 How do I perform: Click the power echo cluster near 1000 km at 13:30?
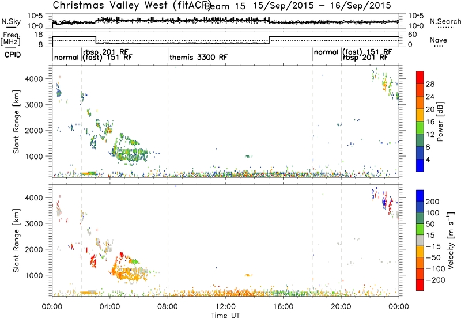[248, 156]
